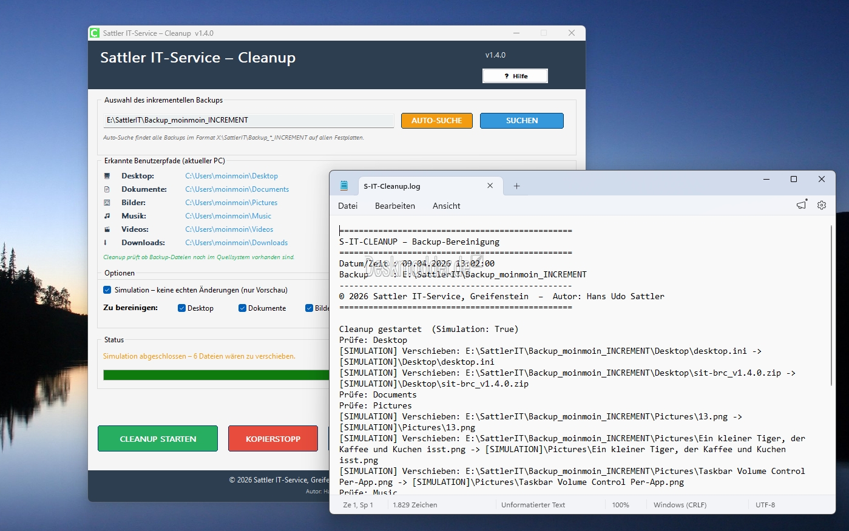Click the music note icon beside Musik
The image size is (849, 531).
coord(107,216)
